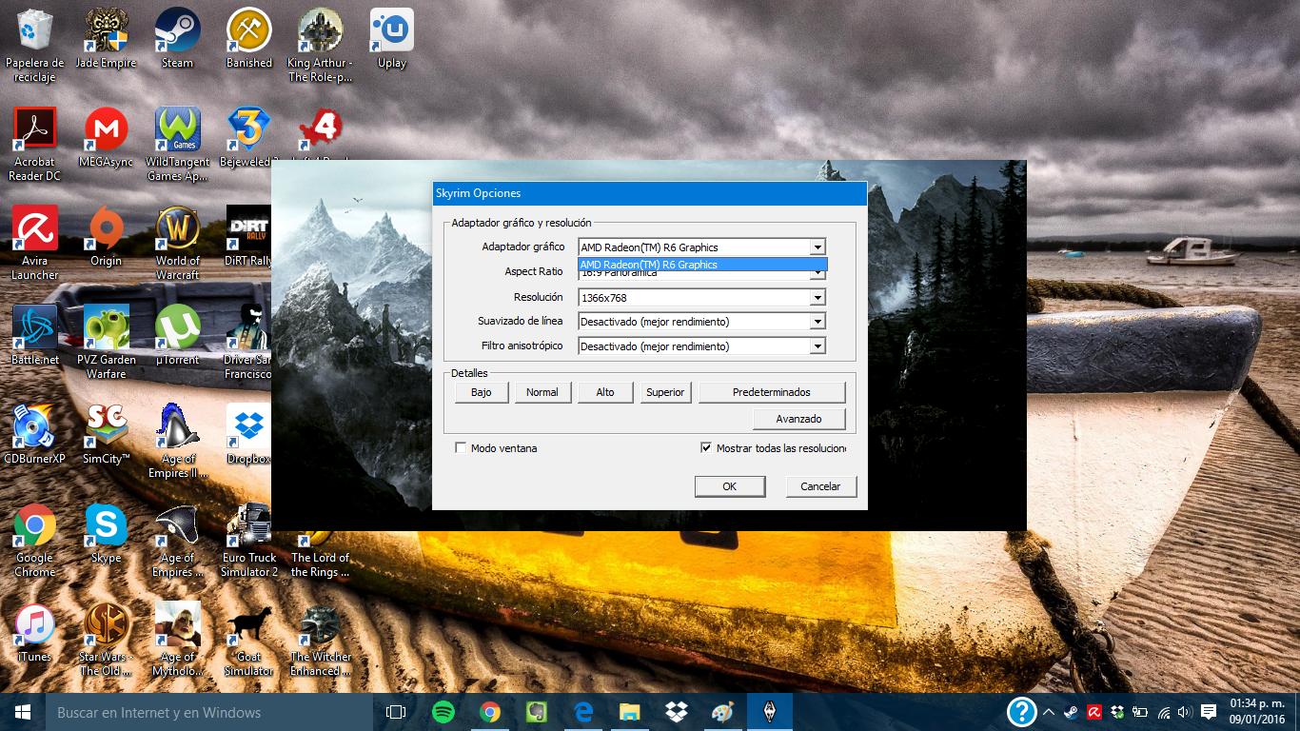Open the Avanzado settings button
The width and height of the screenshot is (1300, 731).
click(x=798, y=419)
